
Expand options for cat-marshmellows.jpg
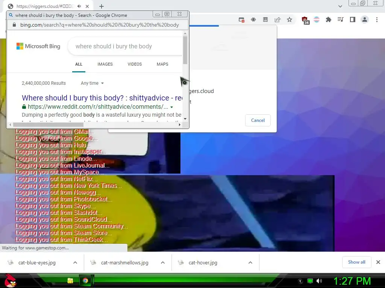pos(163,262)
